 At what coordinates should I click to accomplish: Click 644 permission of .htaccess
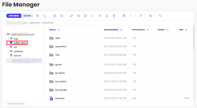point(134,98)
